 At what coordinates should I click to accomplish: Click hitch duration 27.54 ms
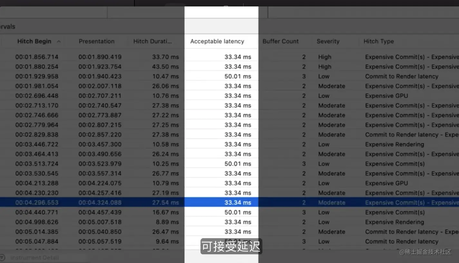pyautogui.click(x=166, y=202)
